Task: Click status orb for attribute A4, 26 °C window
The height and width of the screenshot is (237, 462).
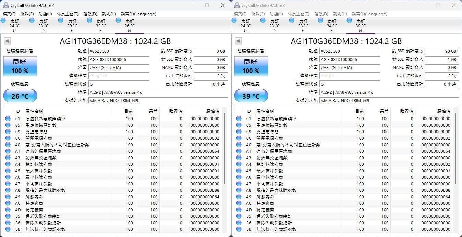Action: [8, 164]
